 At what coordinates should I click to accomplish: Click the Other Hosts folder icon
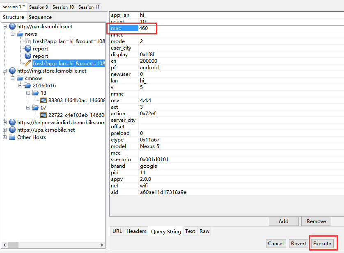[x=12, y=137]
